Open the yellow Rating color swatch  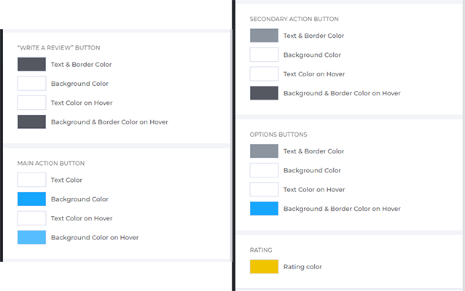(x=265, y=266)
